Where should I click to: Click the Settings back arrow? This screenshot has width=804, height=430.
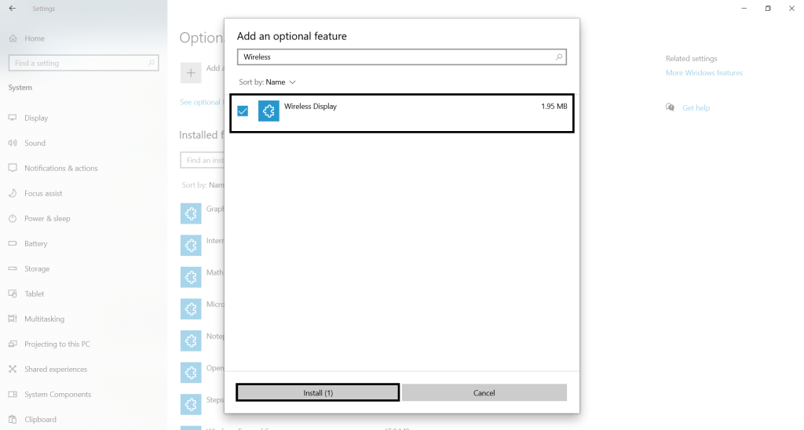12,9
